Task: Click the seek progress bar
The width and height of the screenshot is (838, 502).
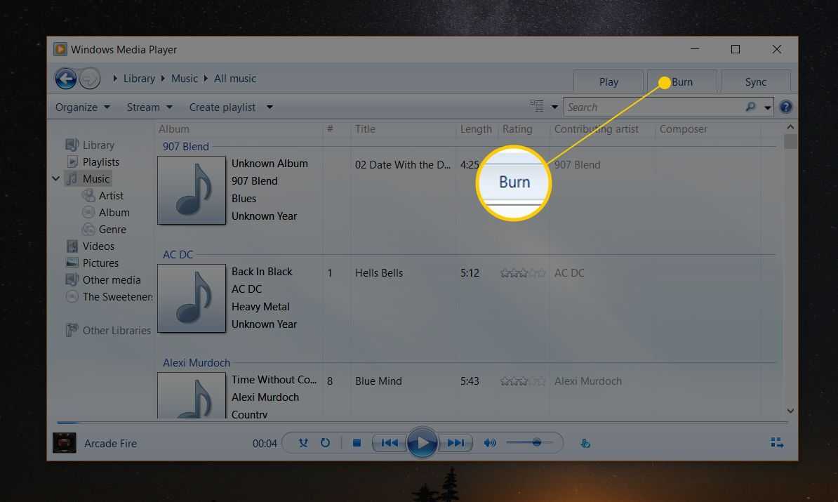Action: tap(423, 423)
